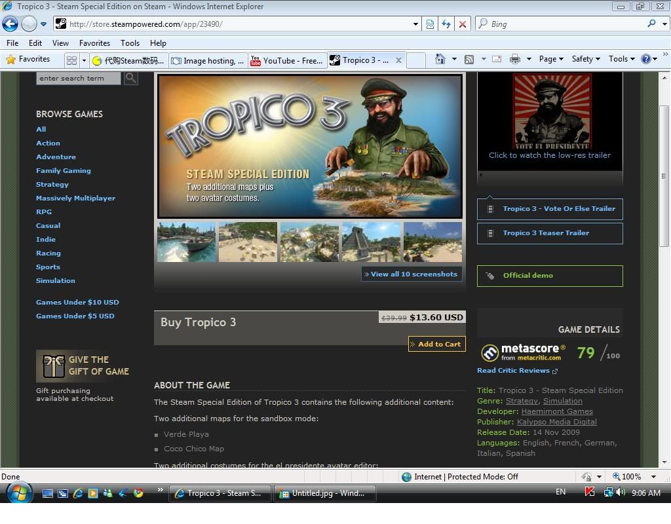
Task: Open Games Under $10 USD link
Action: click(x=77, y=302)
